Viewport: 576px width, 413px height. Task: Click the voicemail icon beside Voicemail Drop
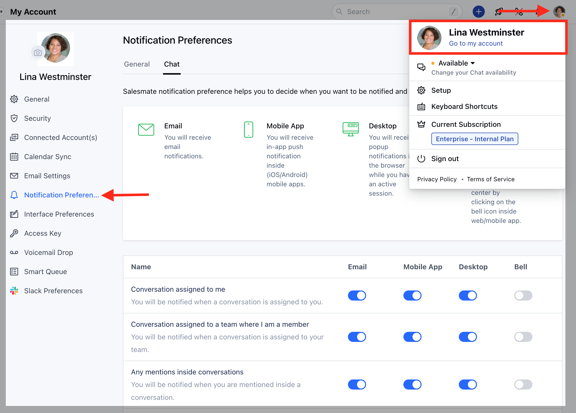click(x=14, y=252)
